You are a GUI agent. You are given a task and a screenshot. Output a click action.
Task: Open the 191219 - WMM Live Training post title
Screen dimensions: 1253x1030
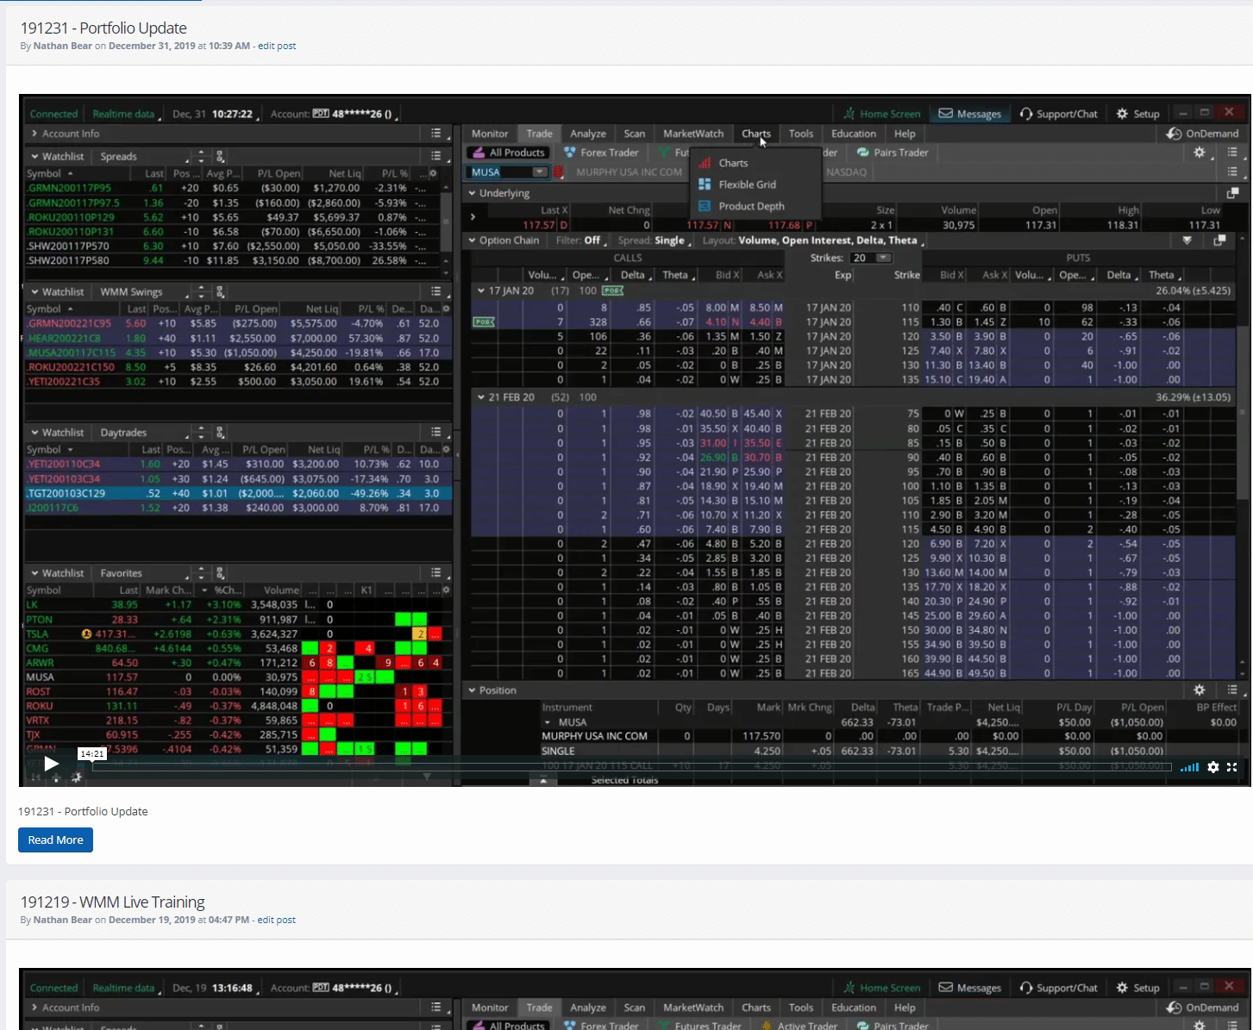tap(112, 902)
